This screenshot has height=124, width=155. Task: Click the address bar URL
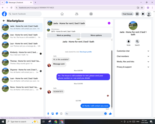click(36, 8)
